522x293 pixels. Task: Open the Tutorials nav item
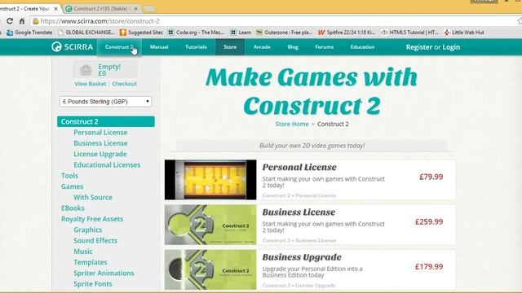tap(196, 47)
